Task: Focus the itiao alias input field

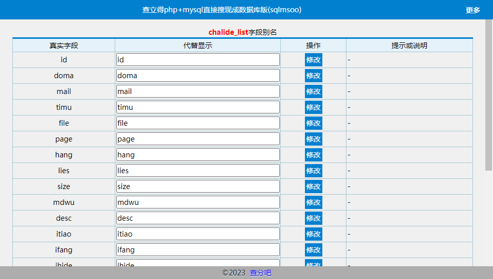Action: [198, 234]
